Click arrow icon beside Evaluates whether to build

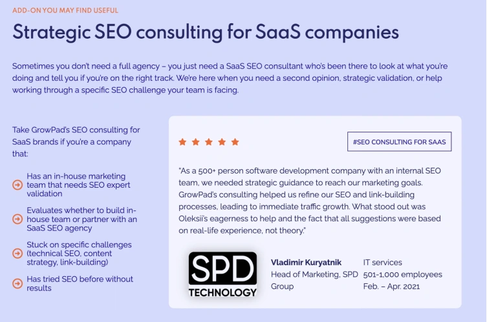(x=17, y=219)
